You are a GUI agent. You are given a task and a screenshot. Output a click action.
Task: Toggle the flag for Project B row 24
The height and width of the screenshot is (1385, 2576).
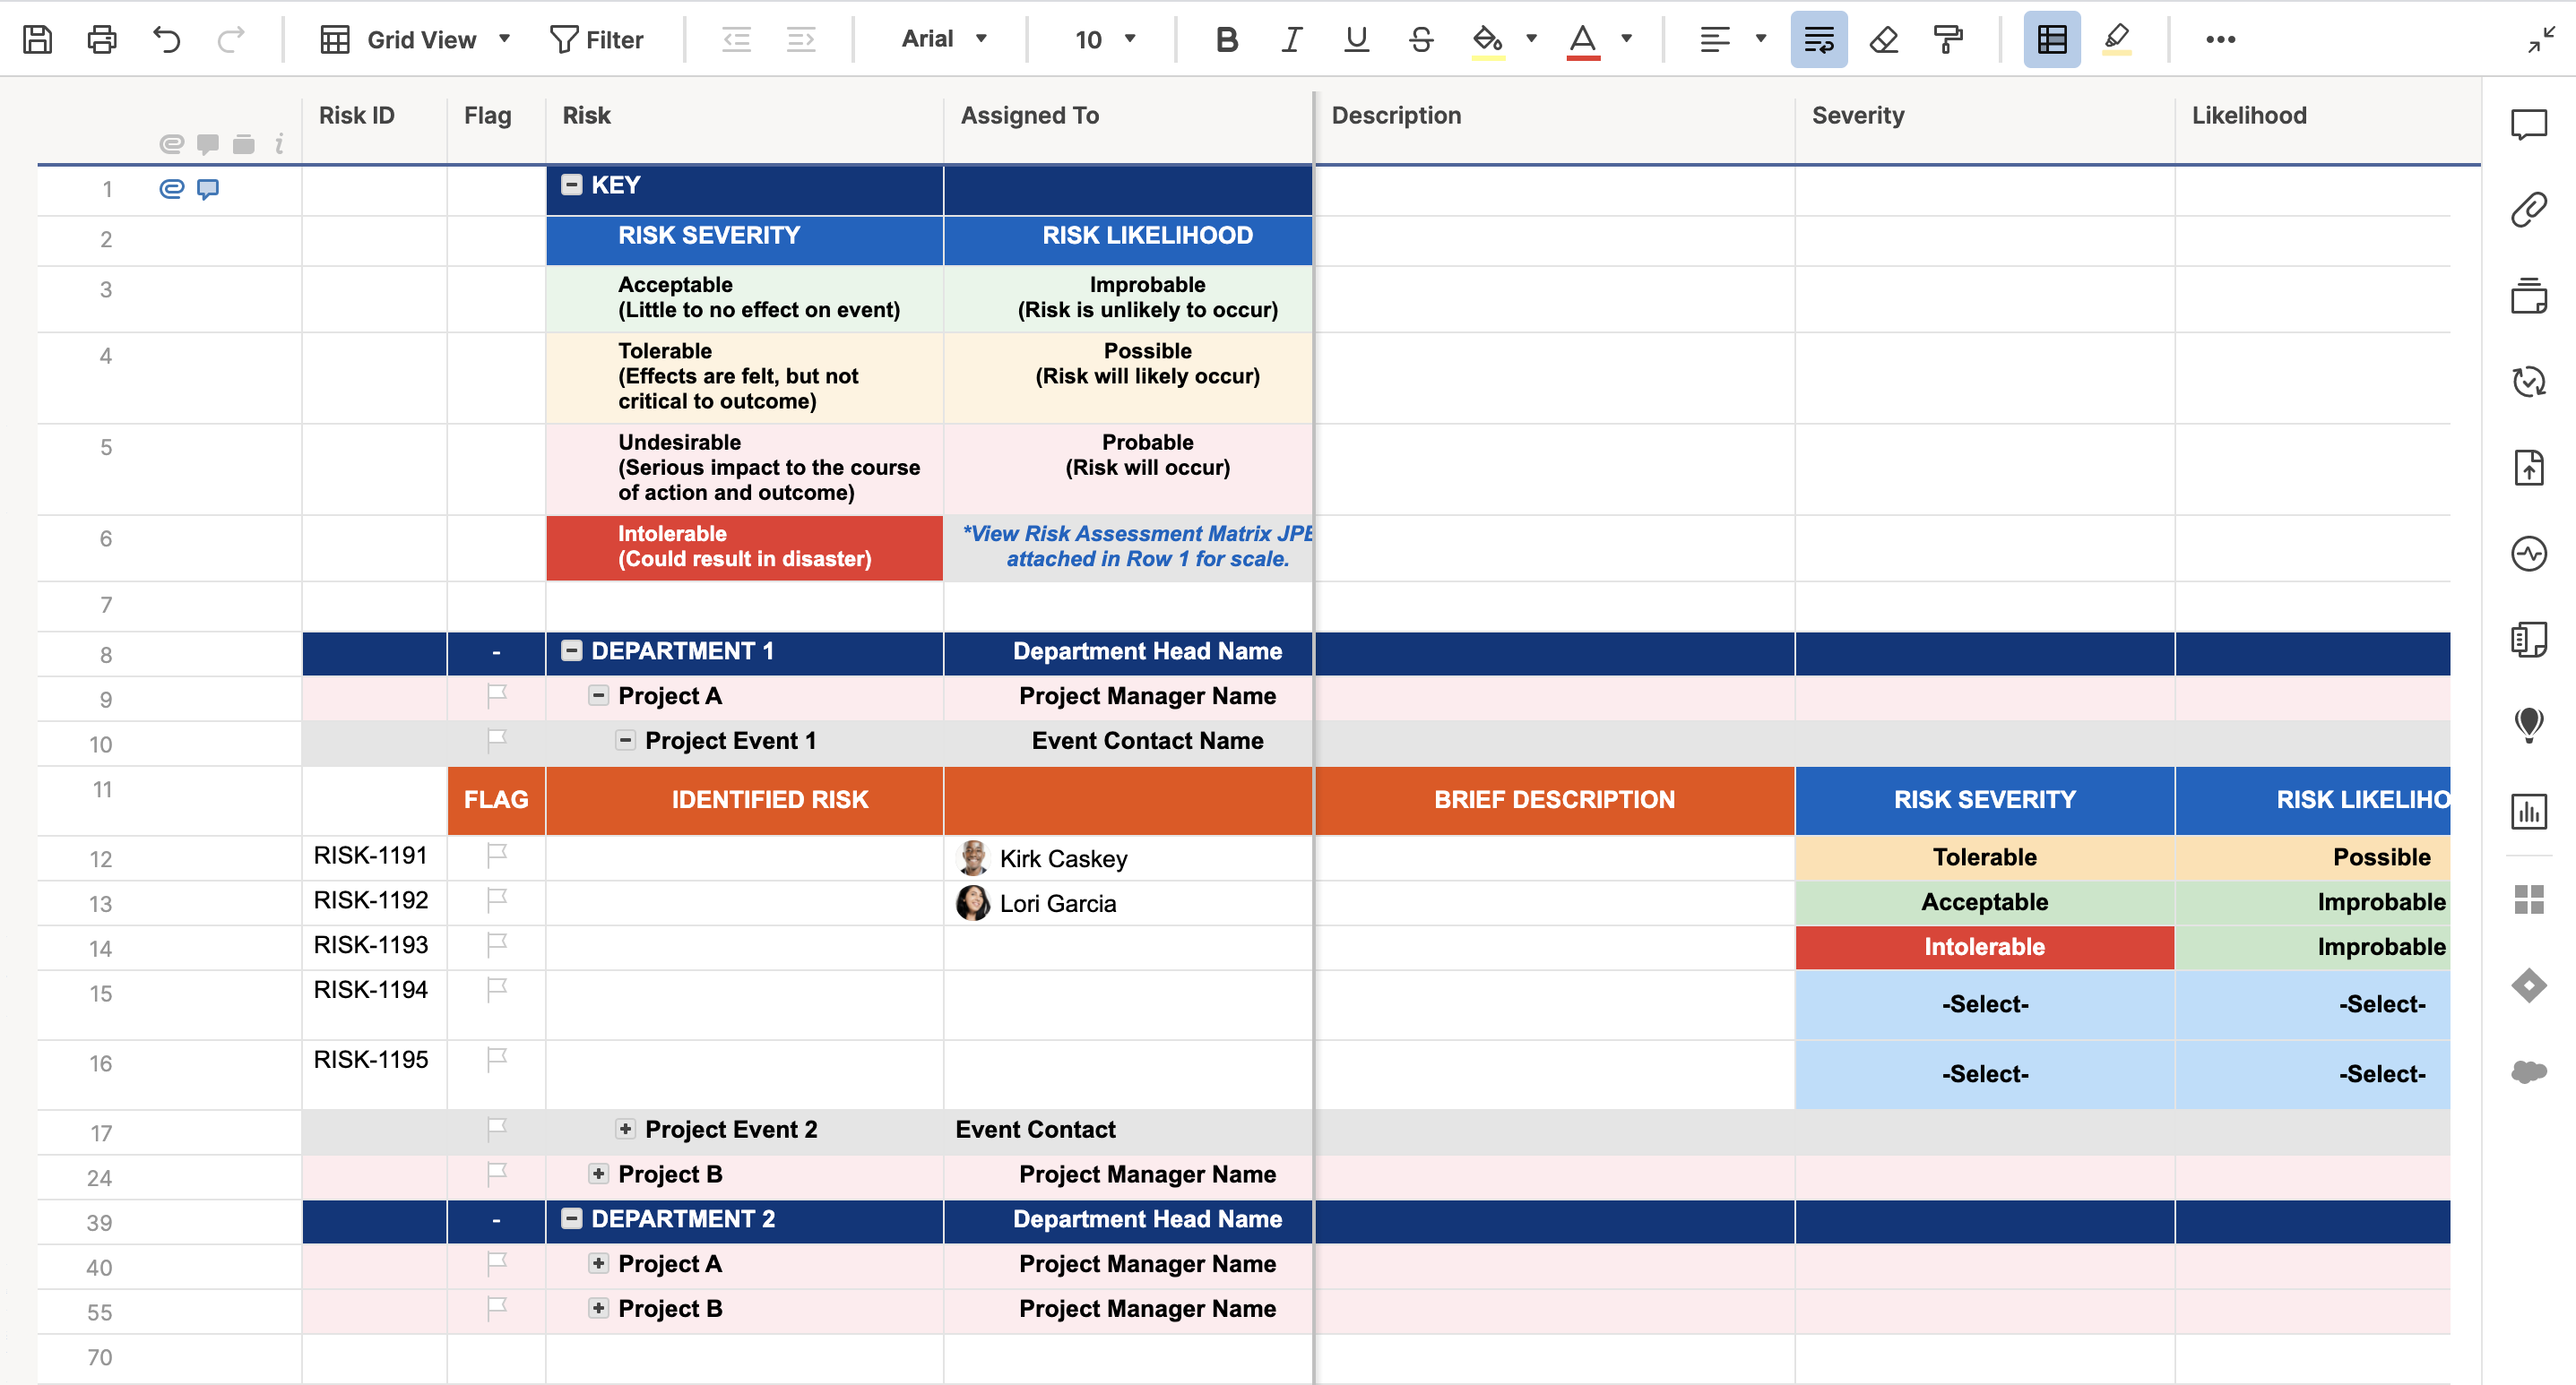496,1174
